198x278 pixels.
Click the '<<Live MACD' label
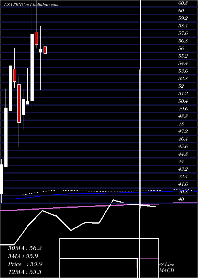point(167,268)
